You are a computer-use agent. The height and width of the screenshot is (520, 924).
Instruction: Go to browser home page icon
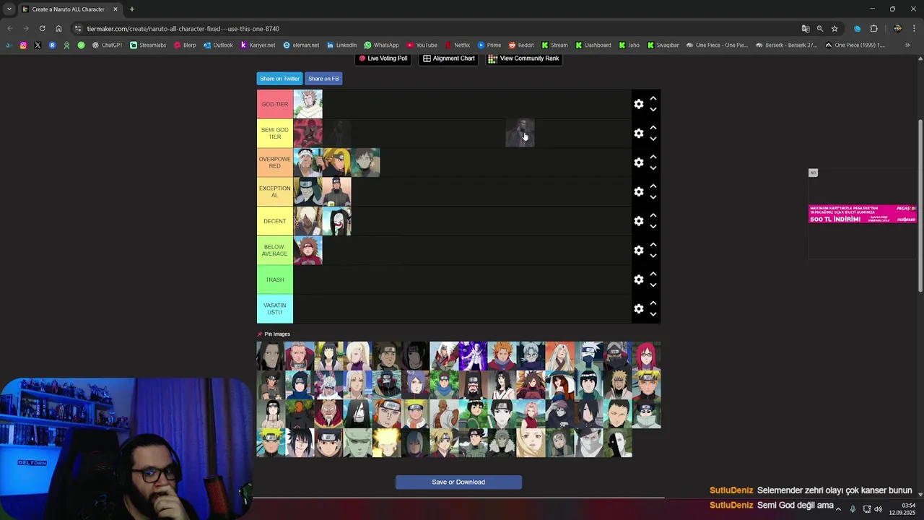(x=58, y=29)
